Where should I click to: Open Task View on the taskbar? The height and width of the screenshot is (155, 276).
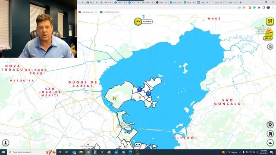(x=67, y=152)
